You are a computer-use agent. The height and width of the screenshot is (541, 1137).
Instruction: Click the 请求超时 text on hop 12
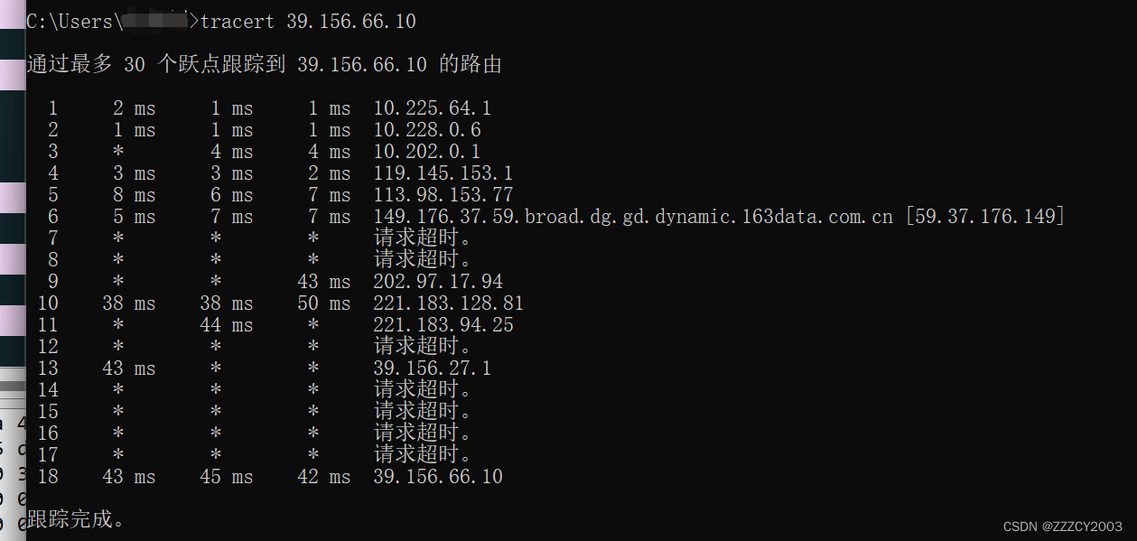(x=423, y=347)
